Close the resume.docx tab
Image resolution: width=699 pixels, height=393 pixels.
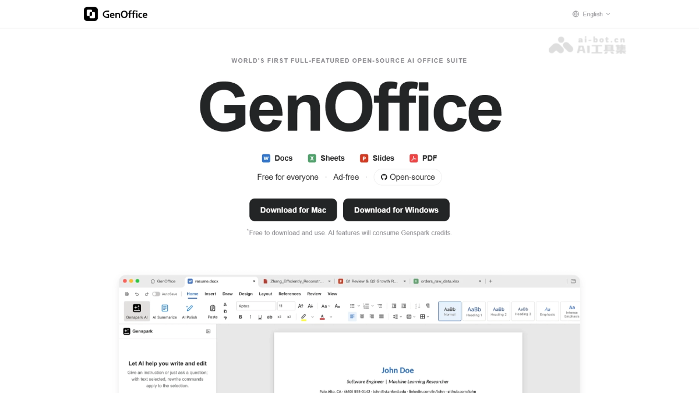point(254,281)
